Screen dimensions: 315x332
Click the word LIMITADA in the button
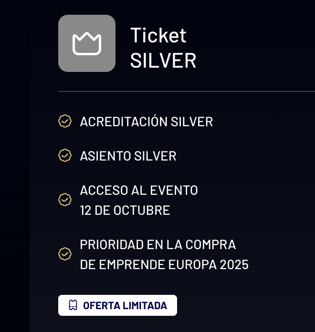145,305
